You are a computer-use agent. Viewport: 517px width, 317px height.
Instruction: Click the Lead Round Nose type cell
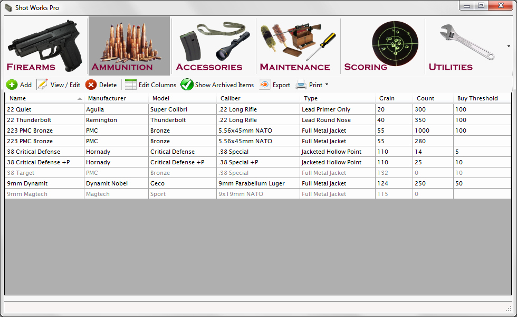(338, 120)
